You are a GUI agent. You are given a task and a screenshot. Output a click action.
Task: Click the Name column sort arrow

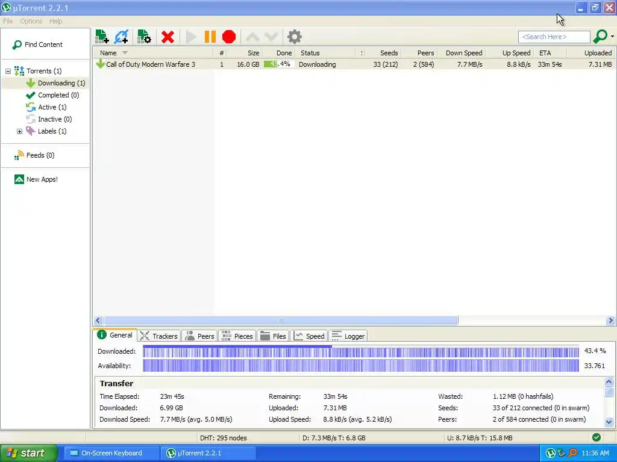coord(125,53)
